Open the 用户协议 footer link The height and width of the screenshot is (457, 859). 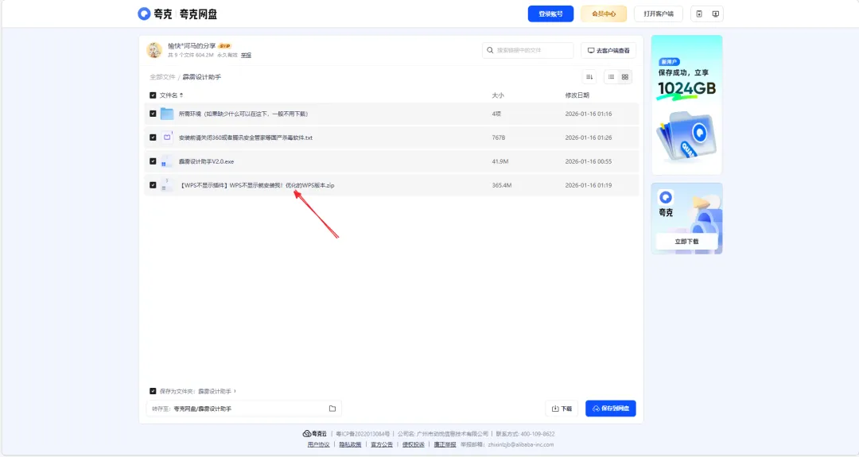(318, 445)
